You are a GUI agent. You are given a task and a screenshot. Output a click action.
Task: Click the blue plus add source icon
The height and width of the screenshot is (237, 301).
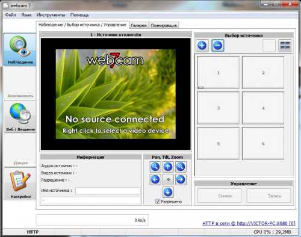202,46
